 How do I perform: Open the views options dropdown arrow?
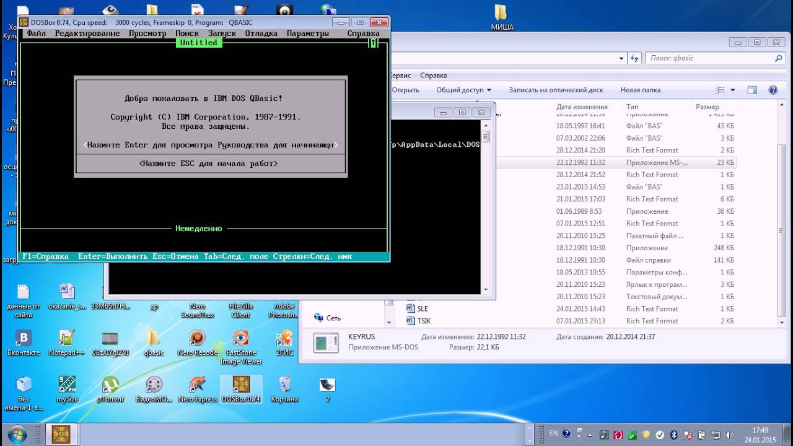[733, 90]
